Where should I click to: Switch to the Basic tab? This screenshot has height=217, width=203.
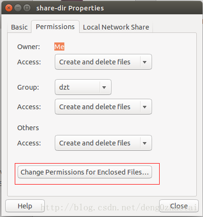(19, 27)
